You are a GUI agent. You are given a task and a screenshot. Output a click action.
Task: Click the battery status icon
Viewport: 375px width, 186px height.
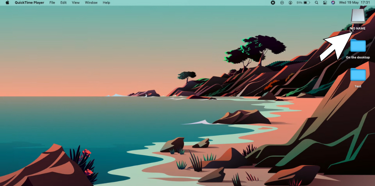[x=307, y=3]
